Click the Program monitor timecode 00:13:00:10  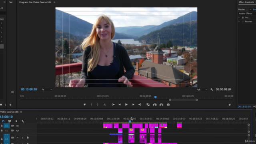tap(29, 90)
